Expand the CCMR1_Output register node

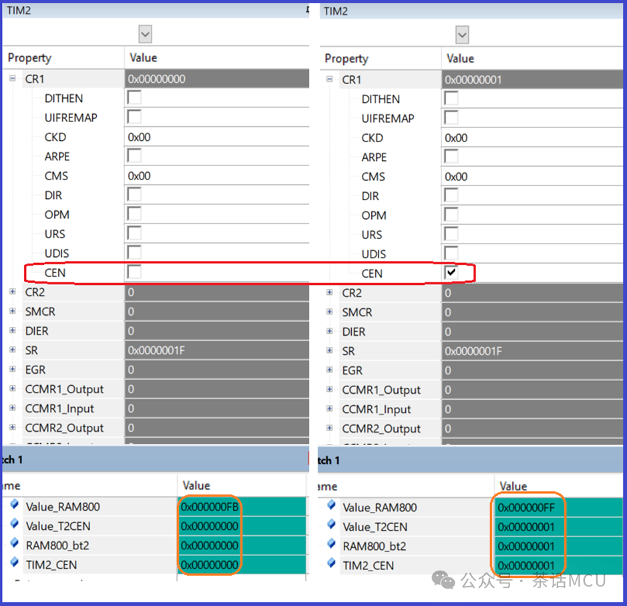pyautogui.click(x=11, y=389)
